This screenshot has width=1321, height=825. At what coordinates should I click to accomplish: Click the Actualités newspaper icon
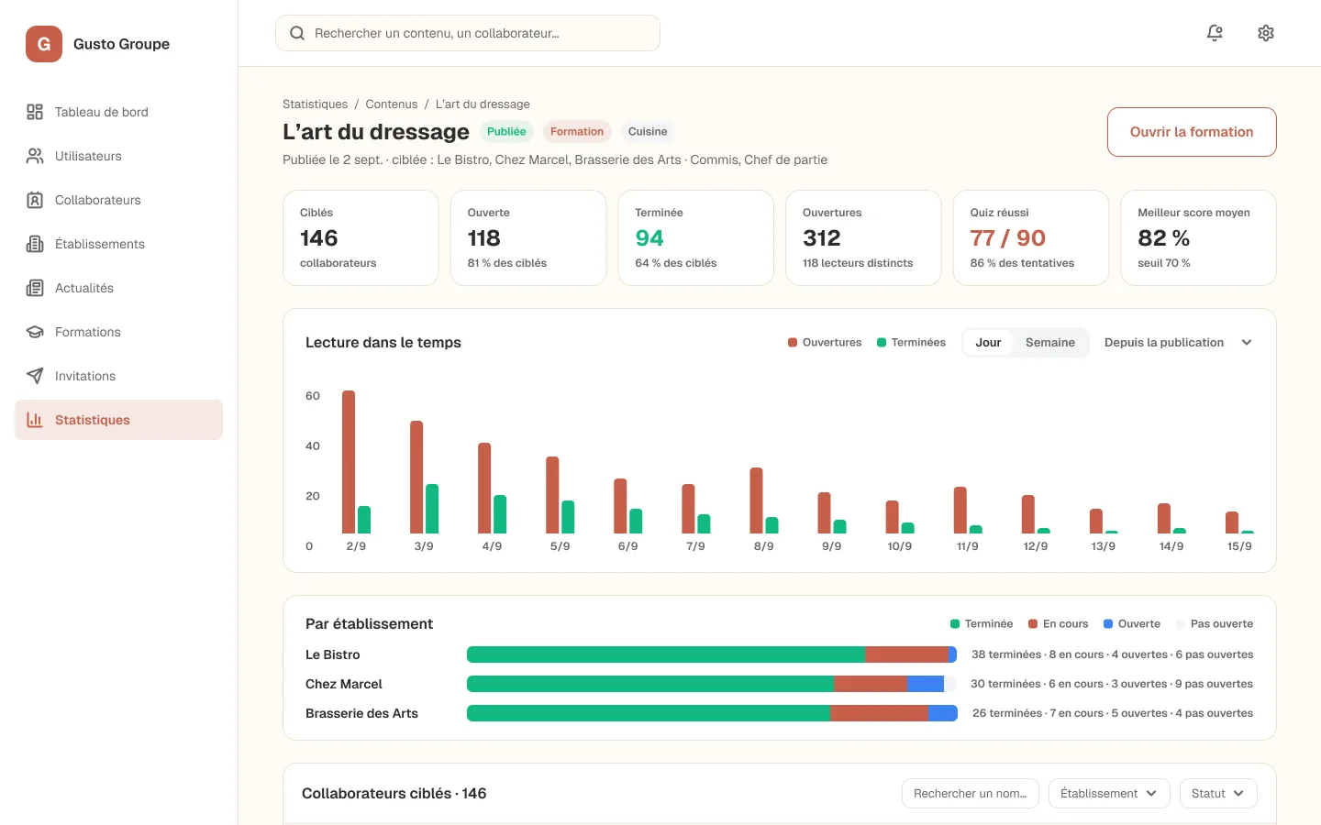point(35,288)
